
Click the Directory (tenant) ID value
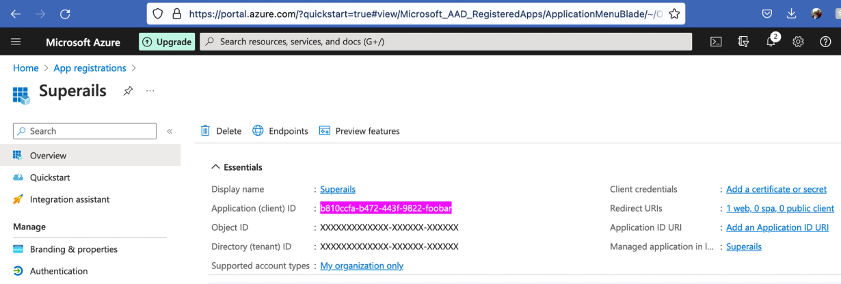click(x=389, y=246)
